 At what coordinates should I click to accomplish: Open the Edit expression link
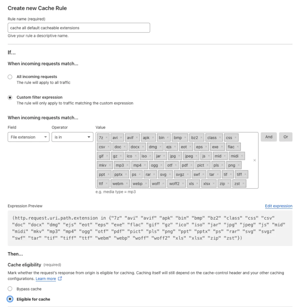278,206
